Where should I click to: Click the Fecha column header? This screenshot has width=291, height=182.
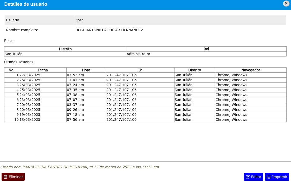[x=43, y=70]
